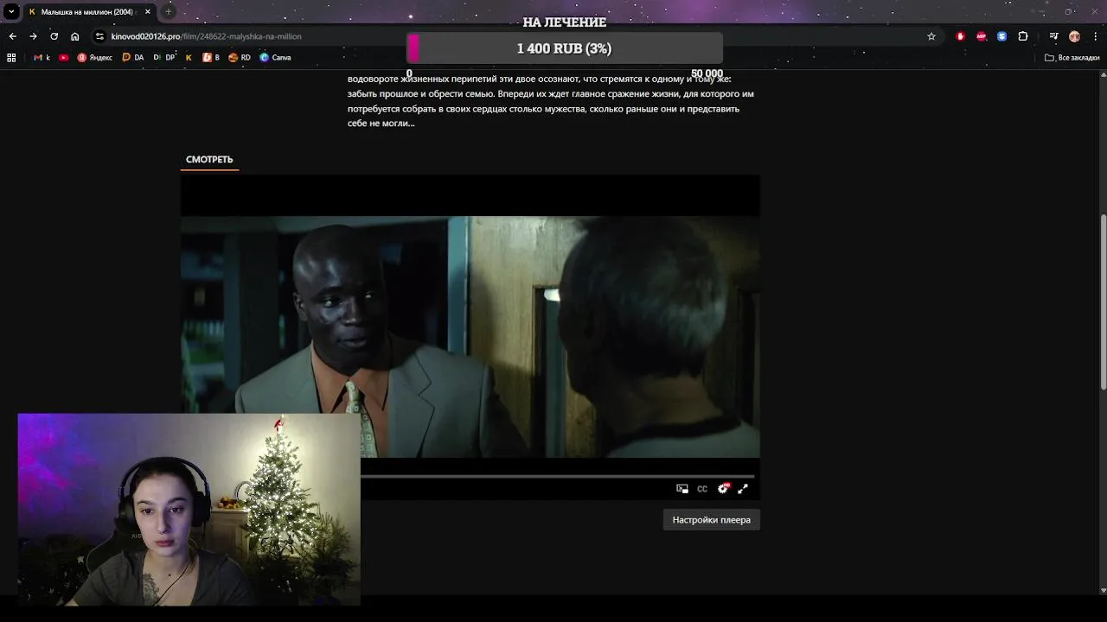Click the Настройки плеера button
Screen dimensions: 1107x622
pyautogui.click(x=712, y=520)
